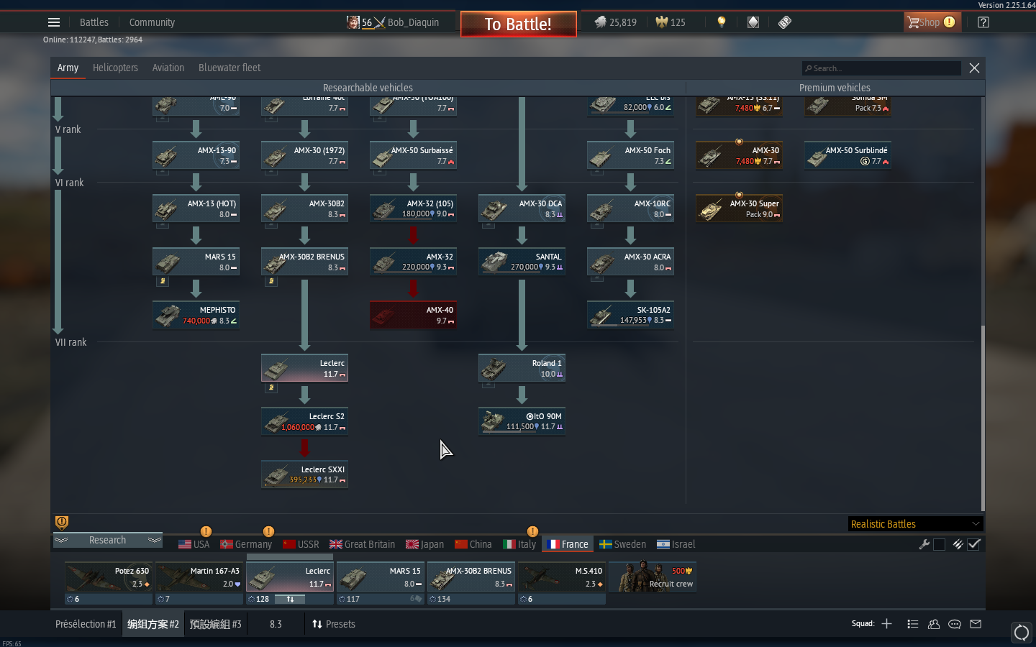
Task: Select the Great Britain country tab
Action: [362, 544]
